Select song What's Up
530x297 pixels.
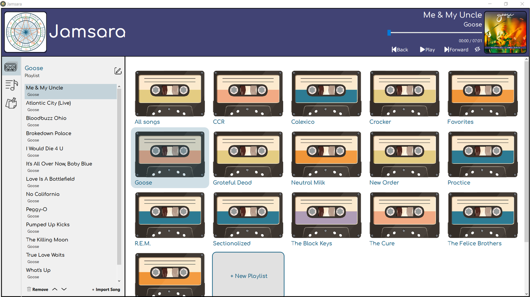(x=71, y=274)
